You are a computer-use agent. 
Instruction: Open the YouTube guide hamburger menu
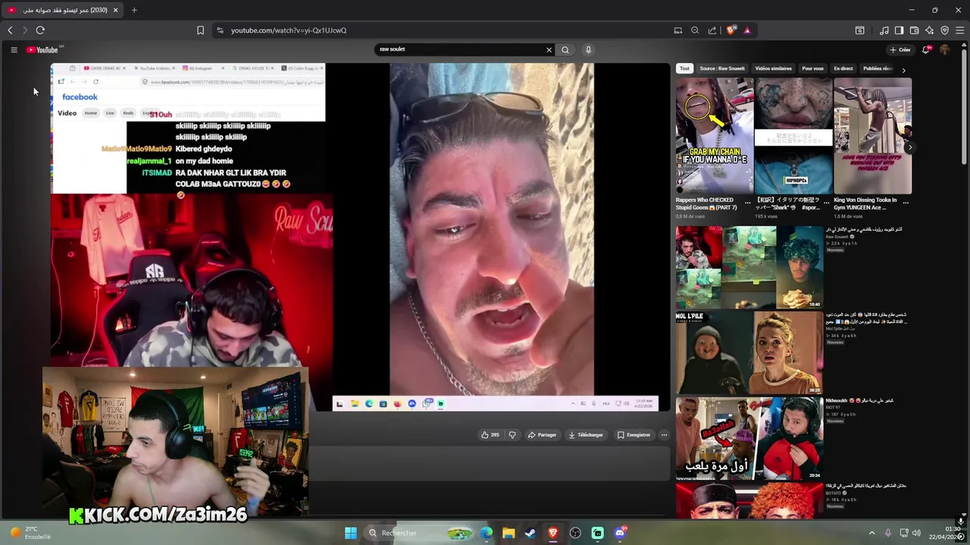pyautogui.click(x=14, y=50)
